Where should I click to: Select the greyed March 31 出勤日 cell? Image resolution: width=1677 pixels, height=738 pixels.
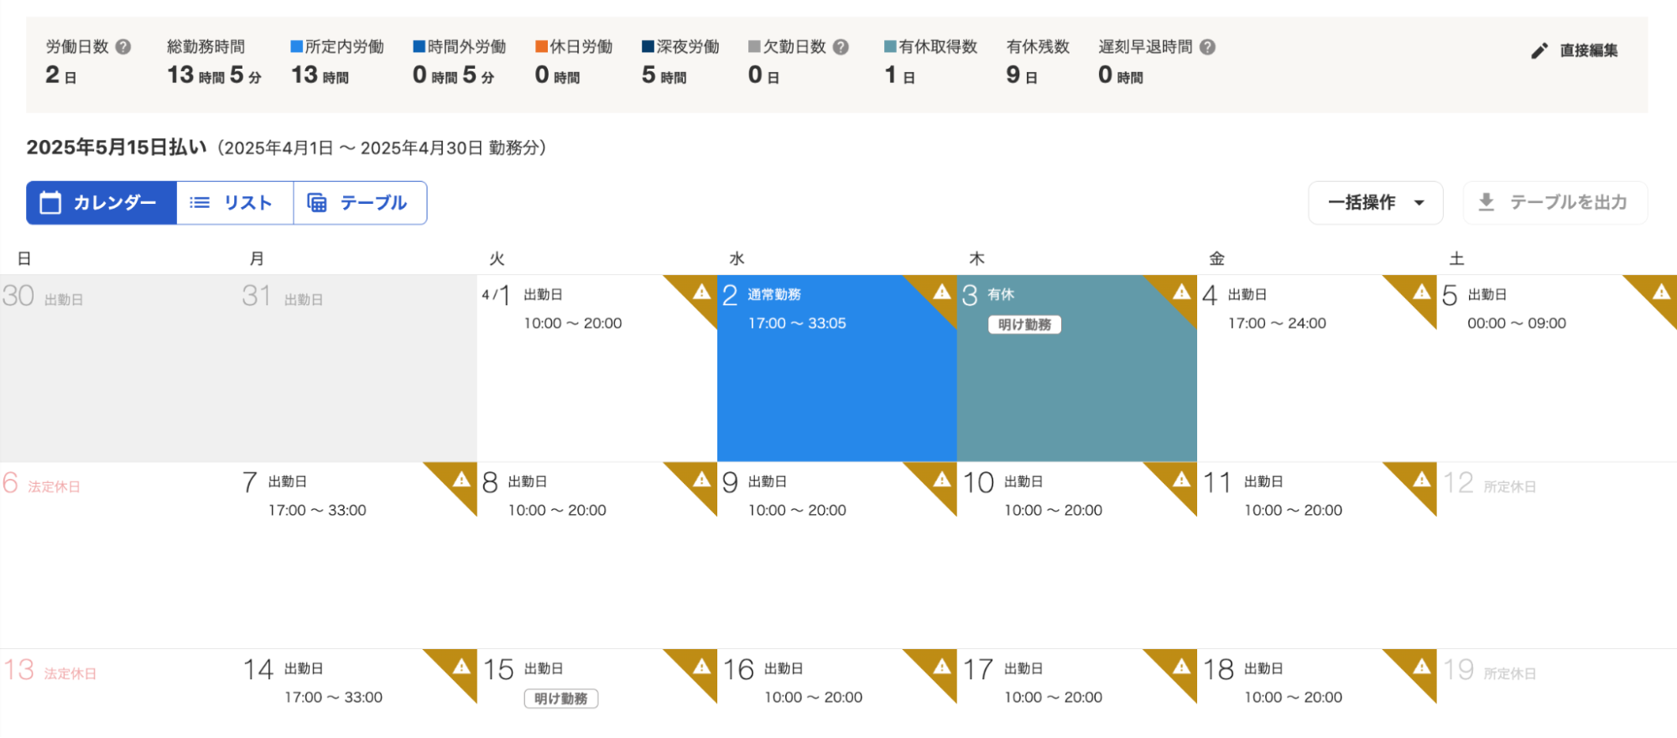click(x=357, y=368)
